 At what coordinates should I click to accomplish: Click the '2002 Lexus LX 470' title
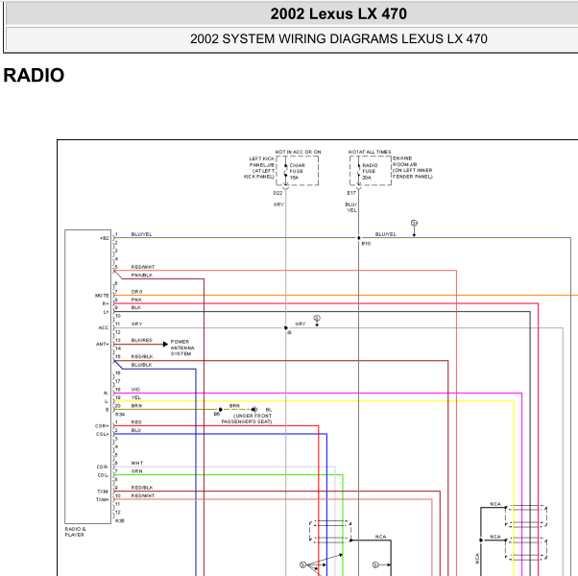[338, 14]
